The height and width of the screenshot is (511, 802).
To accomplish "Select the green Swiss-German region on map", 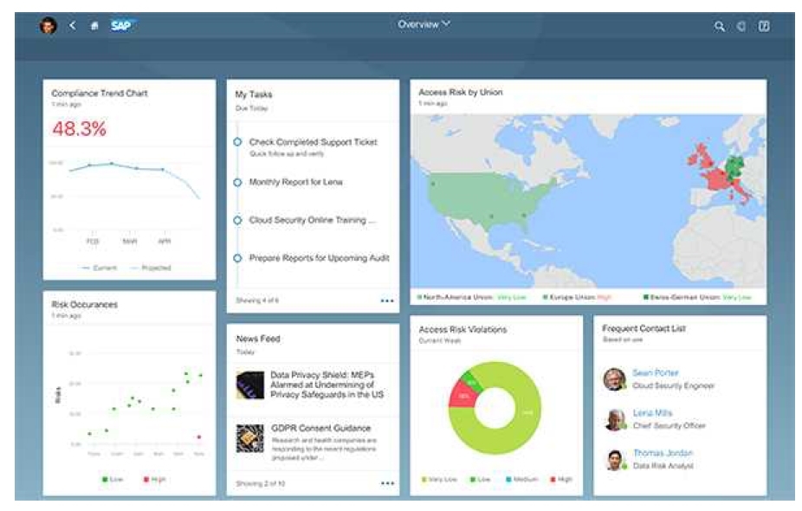I will click(734, 166).
